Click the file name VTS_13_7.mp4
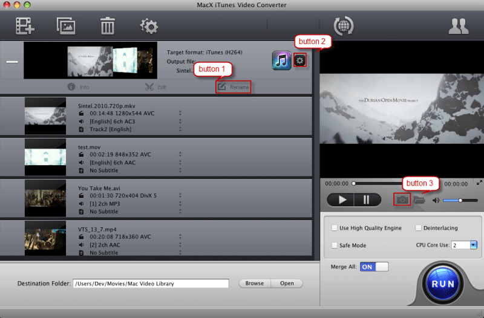Screen dimensions: 484x318 [97, 229]
